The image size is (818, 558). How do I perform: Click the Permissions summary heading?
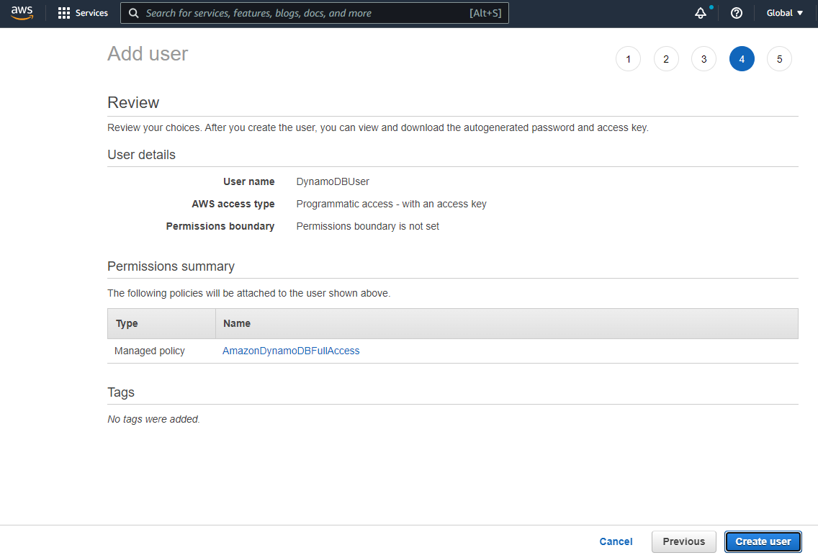pos(171,266)
